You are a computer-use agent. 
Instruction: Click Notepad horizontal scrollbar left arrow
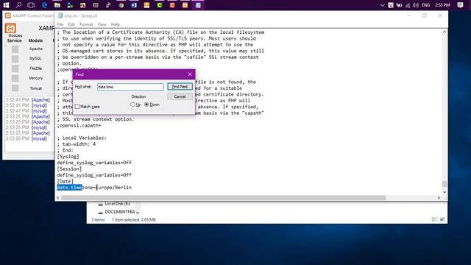[58, 198]
